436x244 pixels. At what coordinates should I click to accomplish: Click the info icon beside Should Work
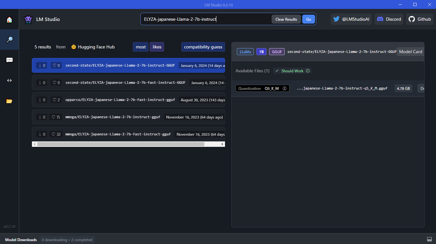click(x=308, y=71)
